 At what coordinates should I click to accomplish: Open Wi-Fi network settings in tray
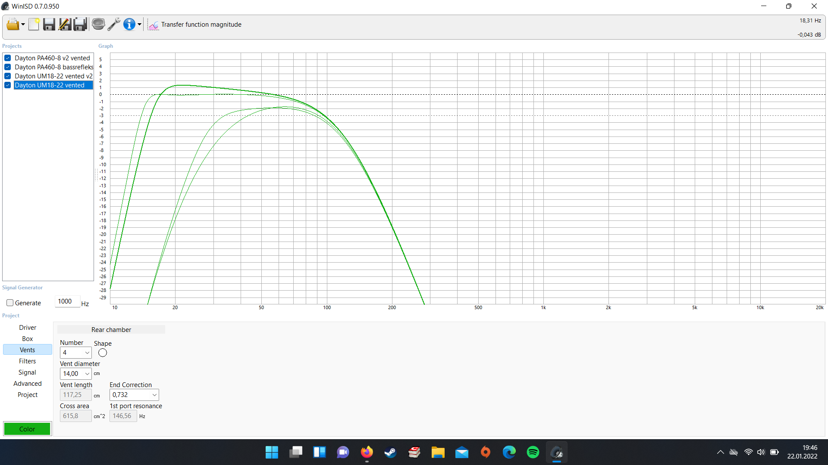[x=748, y=452]
